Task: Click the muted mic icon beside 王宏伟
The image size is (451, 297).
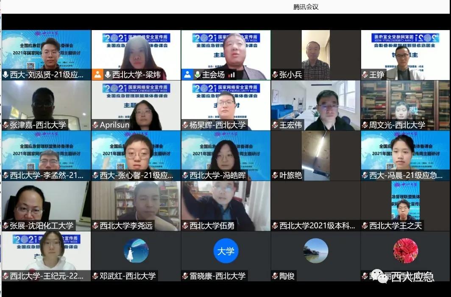Action: 275,125
